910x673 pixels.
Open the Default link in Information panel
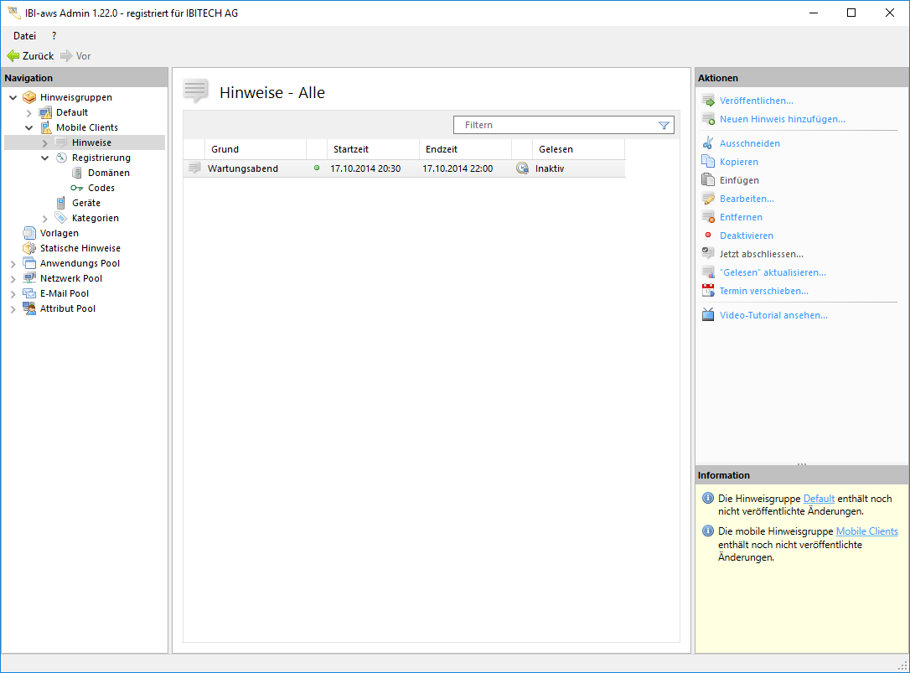tap(819, 499)
